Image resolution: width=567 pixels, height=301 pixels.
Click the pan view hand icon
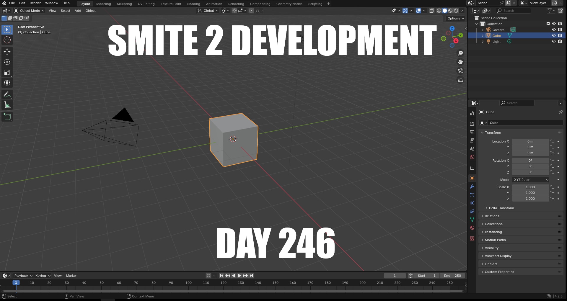[x=460, y=62]
